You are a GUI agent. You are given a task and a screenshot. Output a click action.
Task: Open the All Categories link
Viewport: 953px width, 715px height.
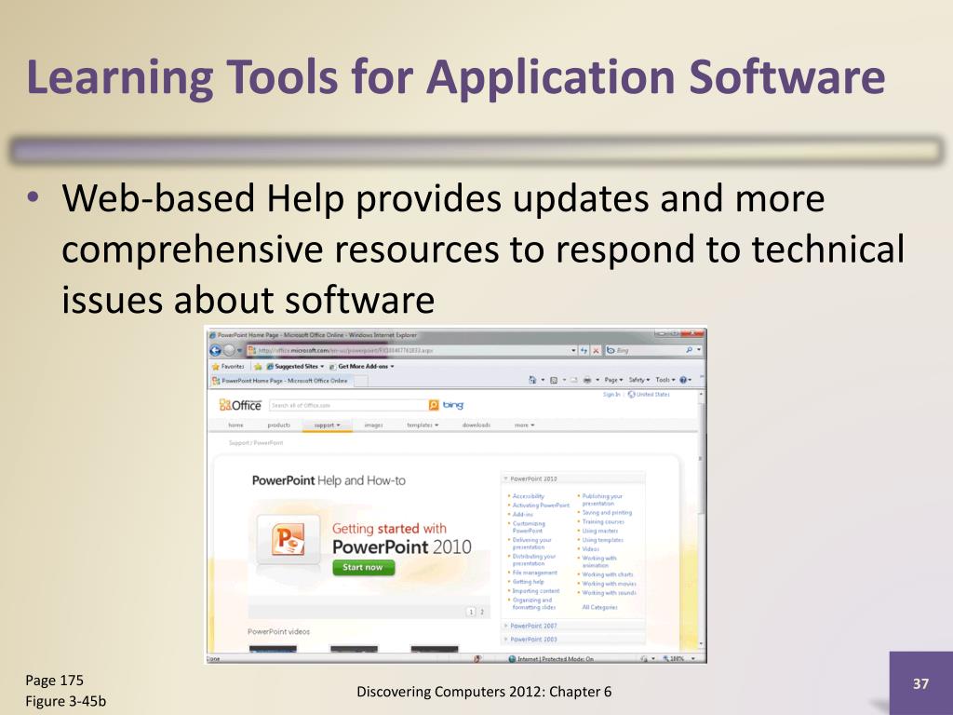tap(600, 607)
